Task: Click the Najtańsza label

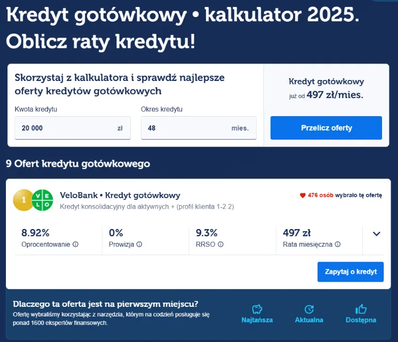Action: point(257,320)
